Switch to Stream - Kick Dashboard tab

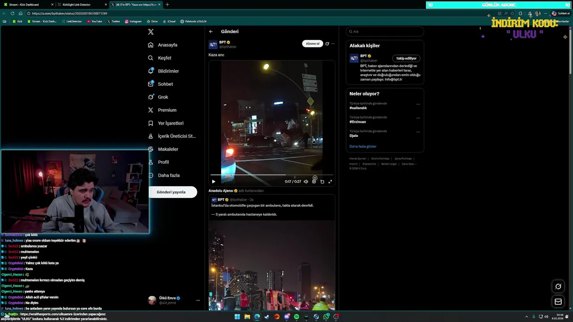(28, 4)
